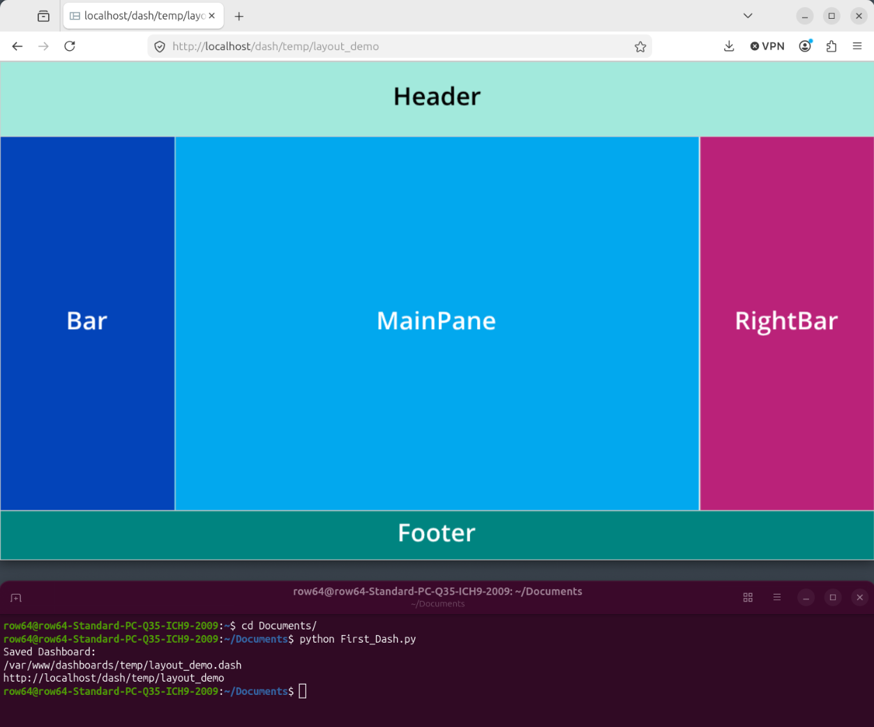
Task: Open the terminal hamburger menu
Action: click(777, 597)
